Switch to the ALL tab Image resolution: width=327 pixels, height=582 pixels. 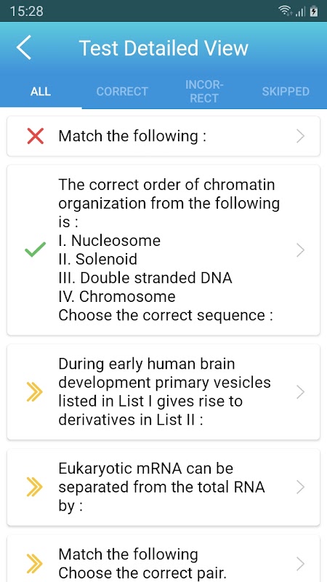(41, 92)
